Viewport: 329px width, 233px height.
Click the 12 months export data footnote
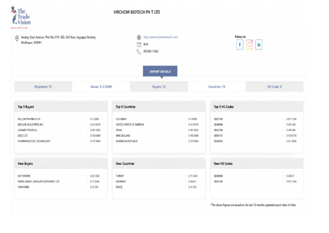253,205
